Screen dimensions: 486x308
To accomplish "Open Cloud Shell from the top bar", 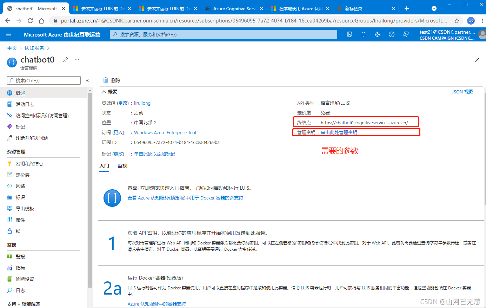I will pyautogui.click(x=349, y=34).
